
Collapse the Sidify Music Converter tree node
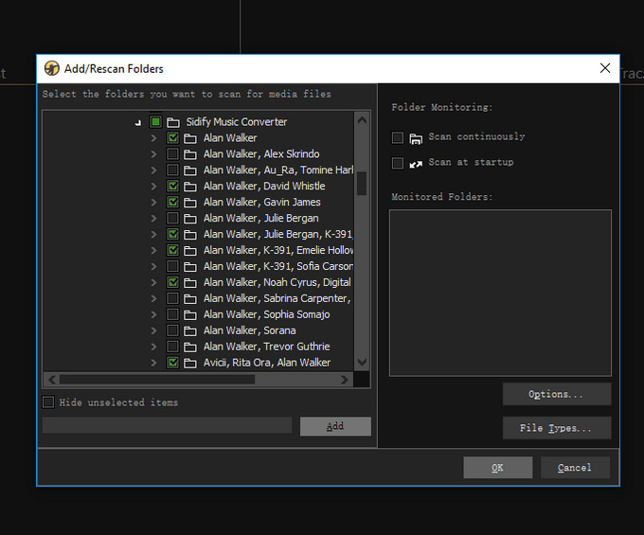(x=138, y=122)
